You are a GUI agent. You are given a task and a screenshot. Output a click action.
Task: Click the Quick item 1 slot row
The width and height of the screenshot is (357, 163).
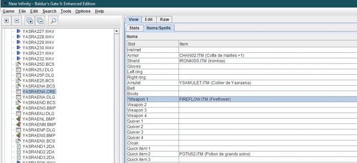pyautogui.click(x=242, y=148)
